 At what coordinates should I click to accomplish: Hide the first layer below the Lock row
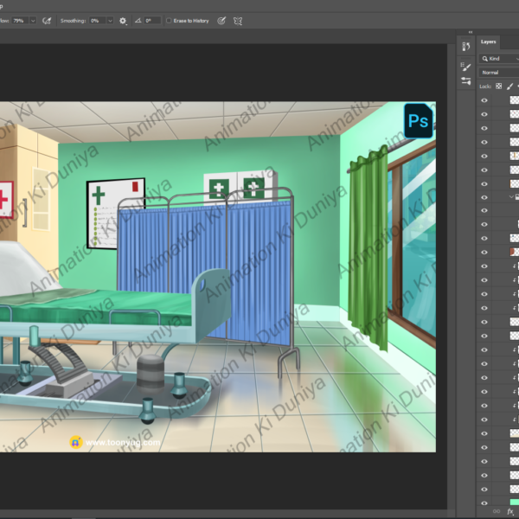click(x=484, y=100)
